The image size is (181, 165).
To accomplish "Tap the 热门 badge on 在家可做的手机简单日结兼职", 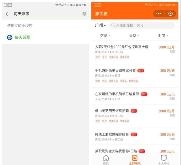I will 144,94.
